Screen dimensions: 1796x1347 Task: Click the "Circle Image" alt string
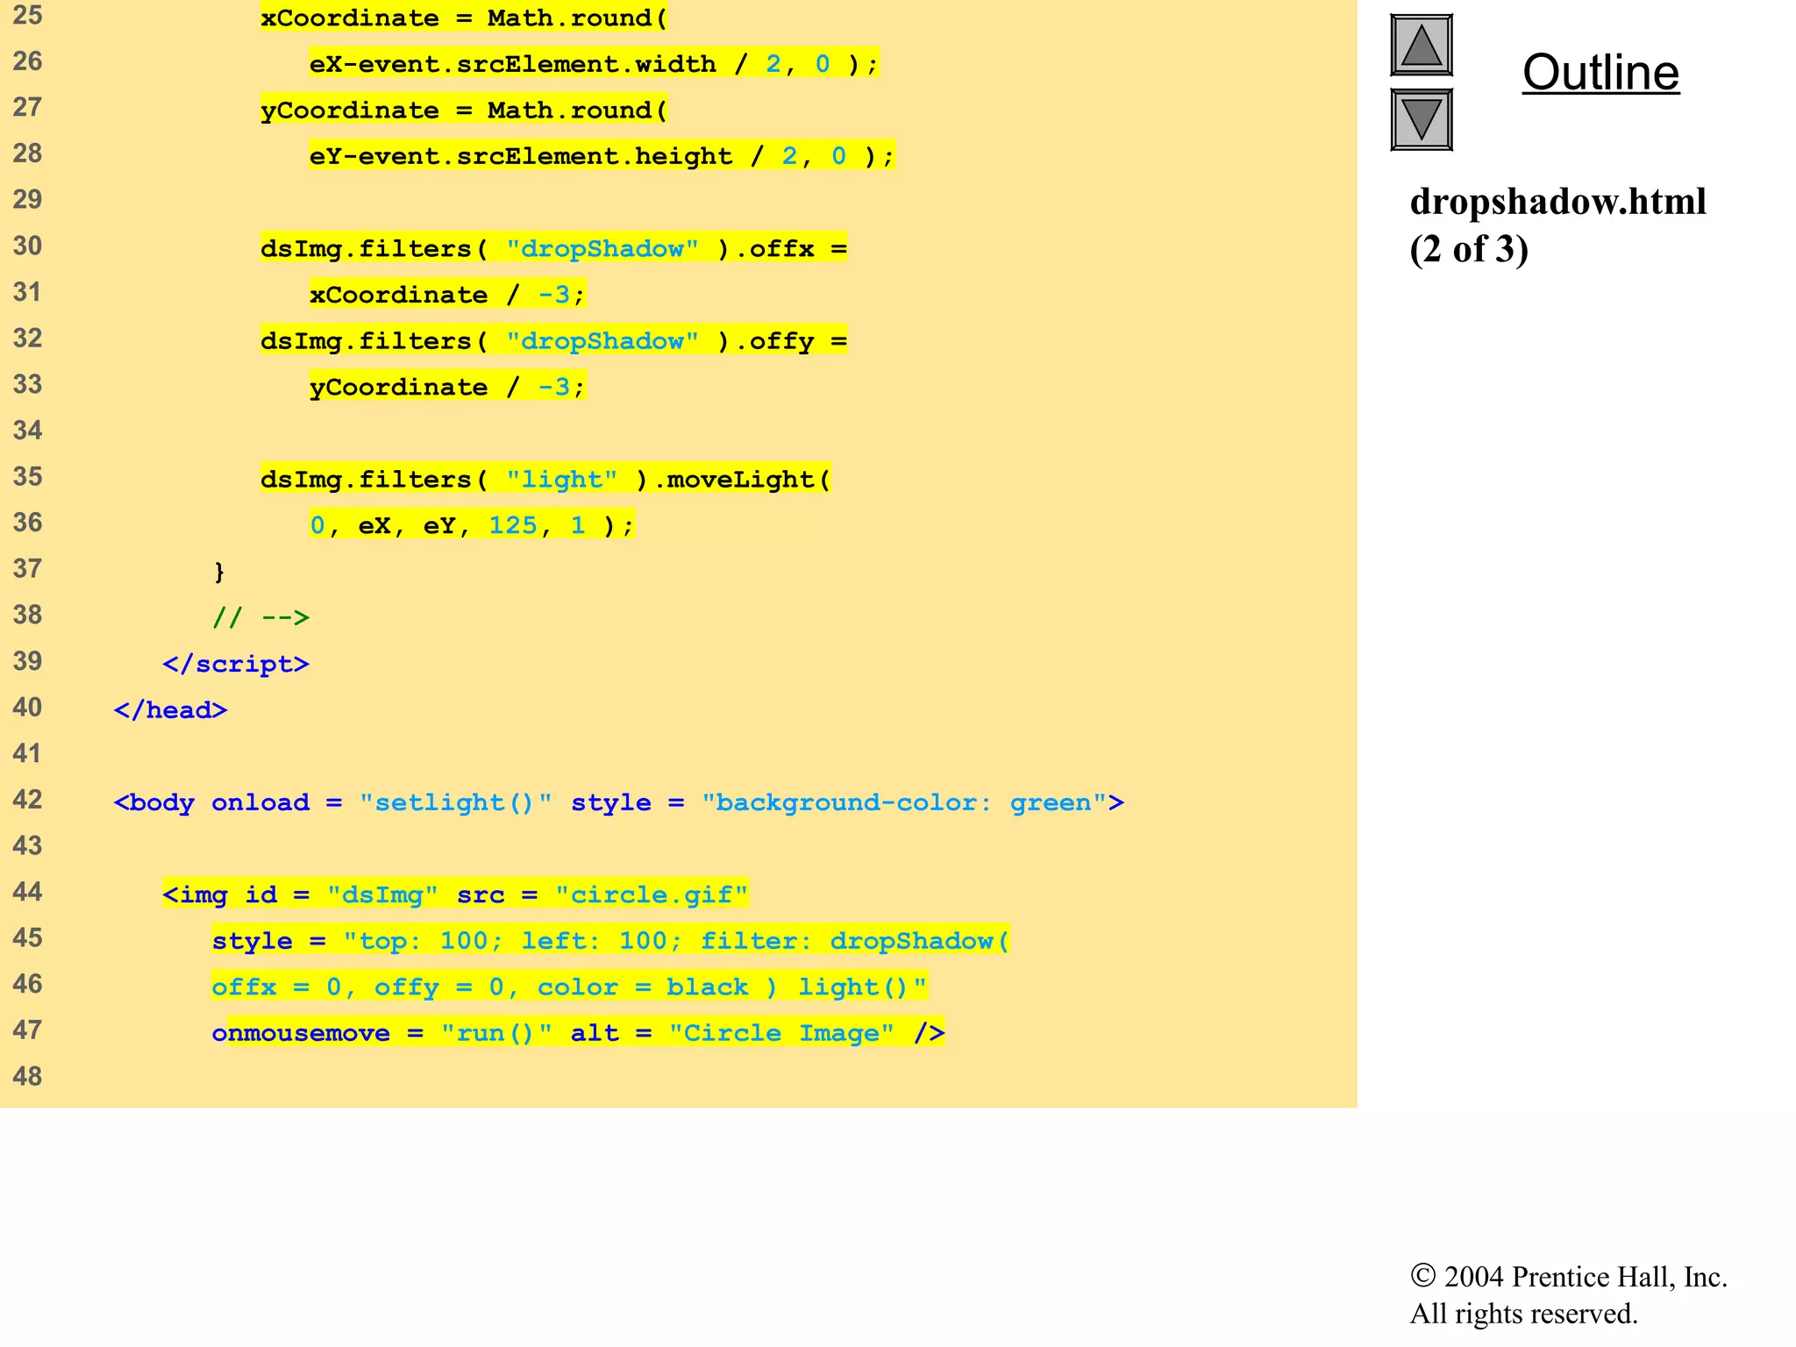pyautogui.click(x=781, y=1033)
